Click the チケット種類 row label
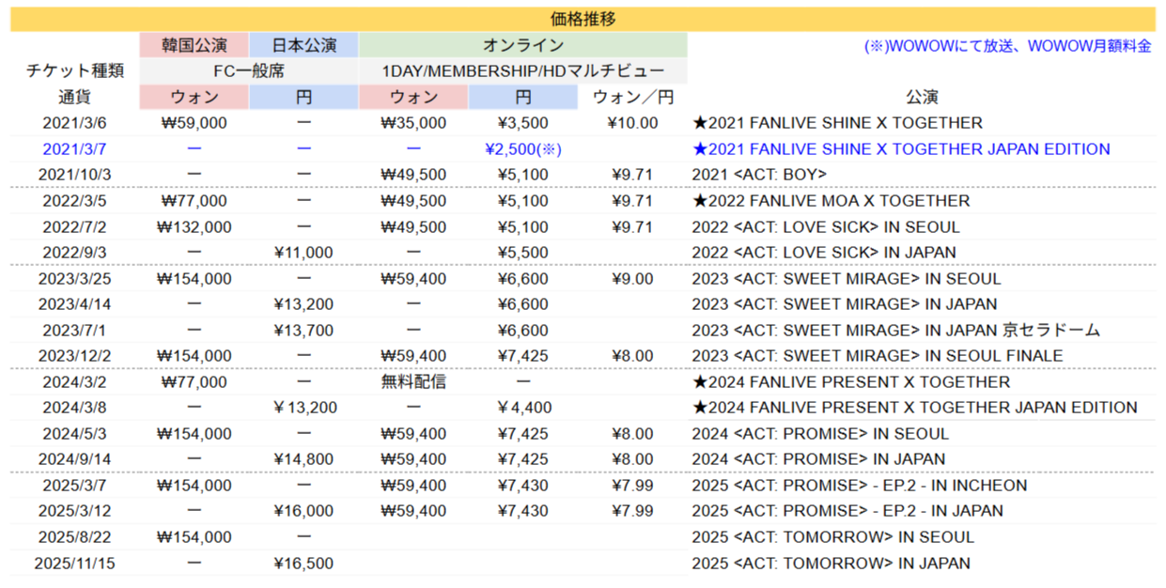 click(x=75, y=71)
